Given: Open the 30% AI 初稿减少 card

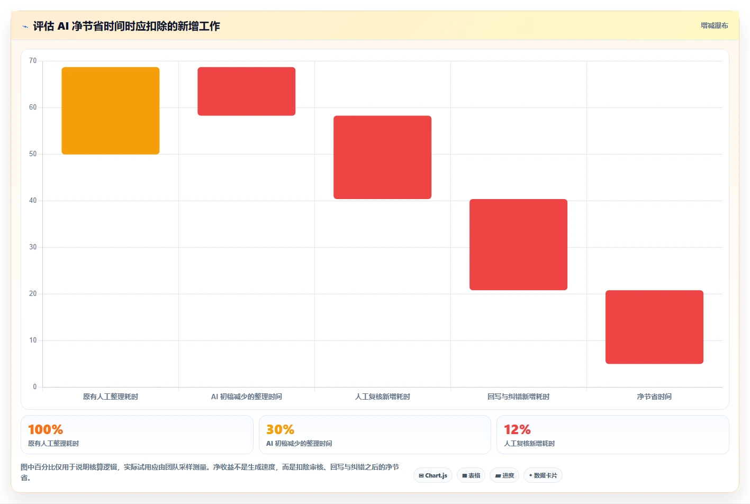Looking at the screenshot, I should click(375, 435).
